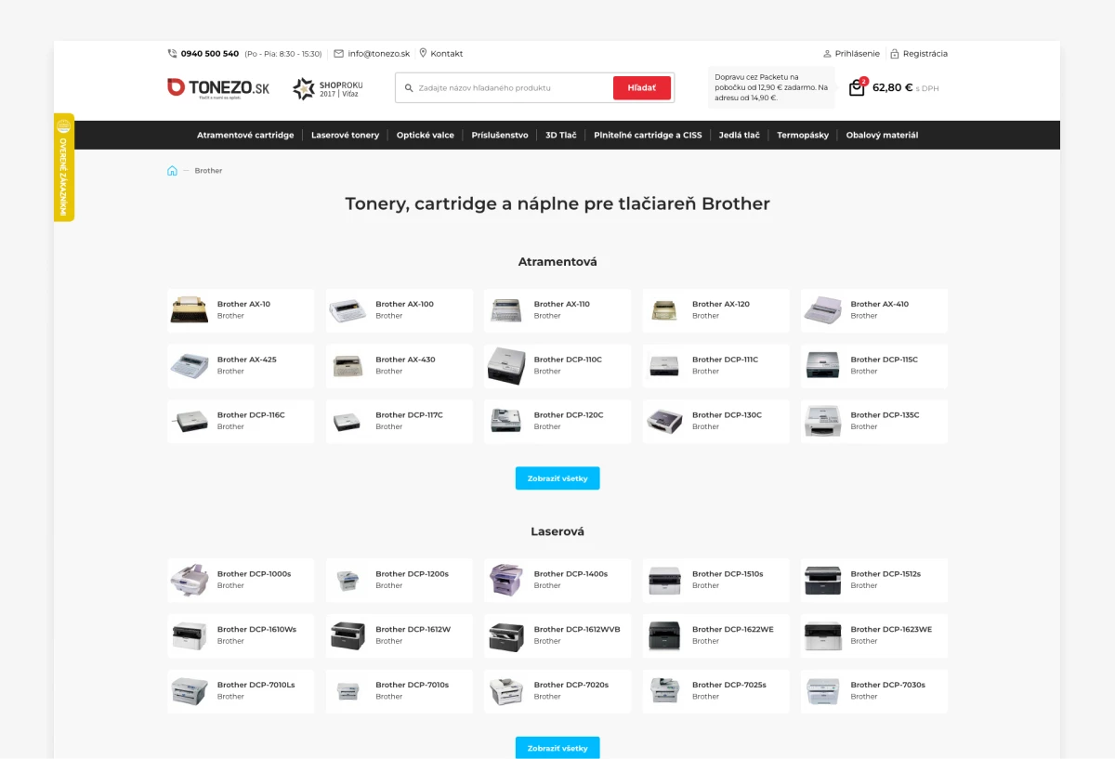The image size is (1115, 759).
Task: Open Príslušenstvo menu item
Action: 500,136
